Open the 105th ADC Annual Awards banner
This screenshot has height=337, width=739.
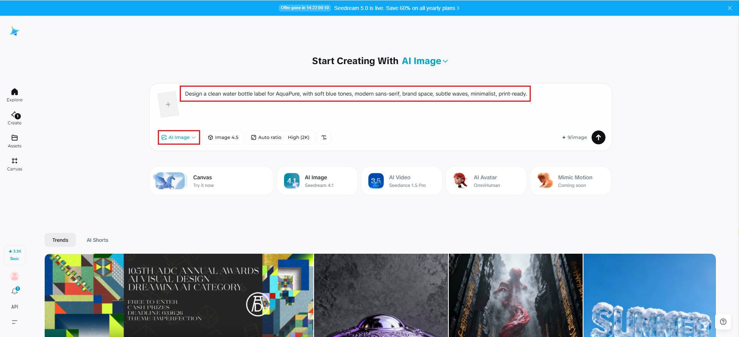tap(179, 295)
